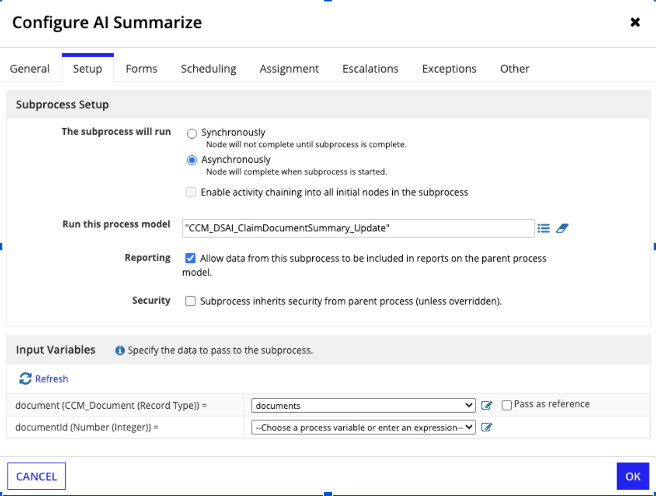Image resolution: width=656 pixels, height=496 pixels.
Task: Select Synchronously radio option
Action: [x=192, y=133]
